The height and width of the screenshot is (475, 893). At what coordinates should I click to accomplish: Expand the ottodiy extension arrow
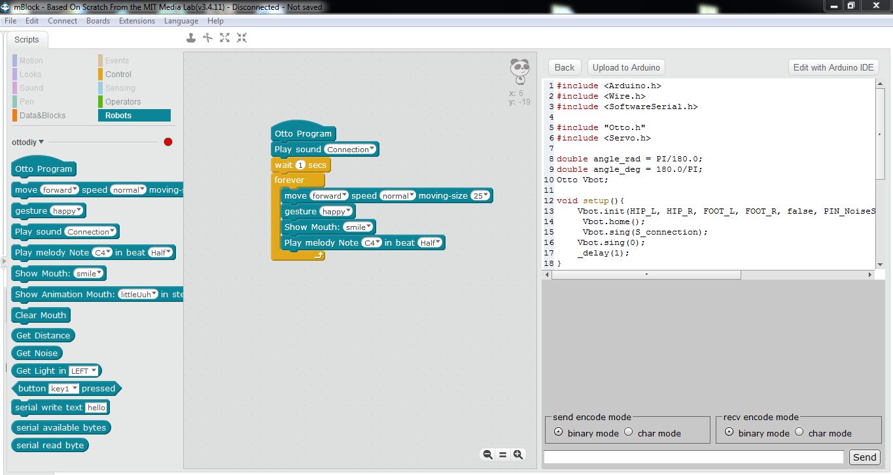pyautogui.click(x=41, y=142)
